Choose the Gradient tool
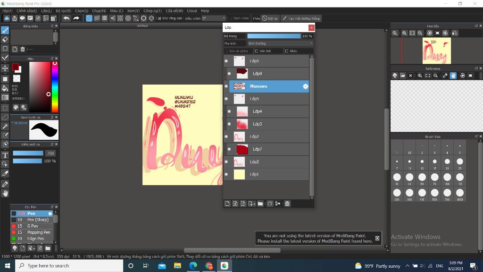 pos(5,97)
